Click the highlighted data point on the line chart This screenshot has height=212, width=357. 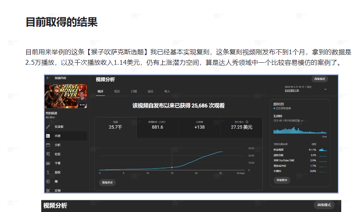click(x=172, y=167)
